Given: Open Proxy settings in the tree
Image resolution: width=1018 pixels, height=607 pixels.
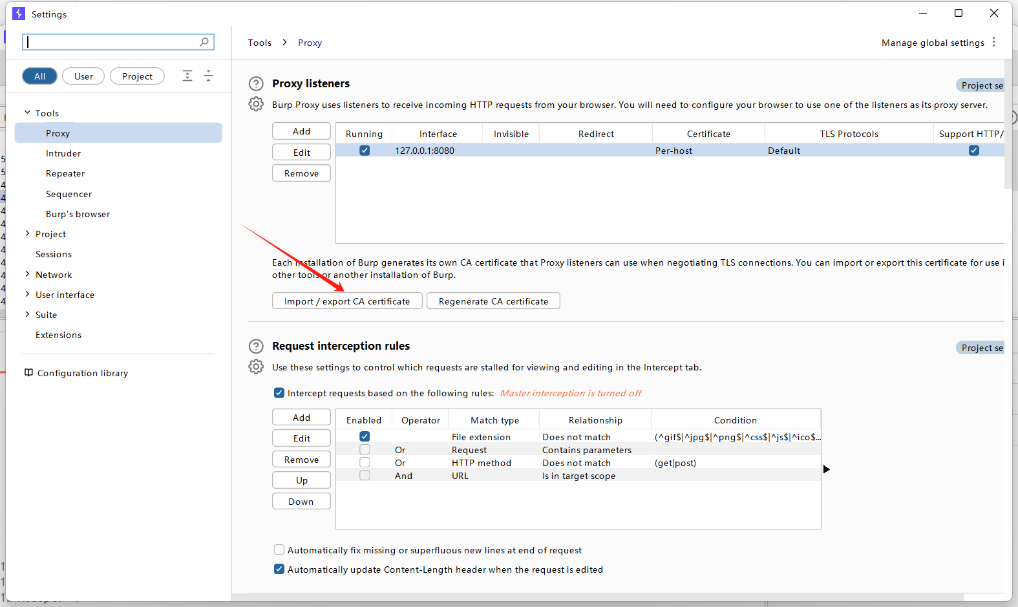Looking at the screenshot, I should 118,133.
